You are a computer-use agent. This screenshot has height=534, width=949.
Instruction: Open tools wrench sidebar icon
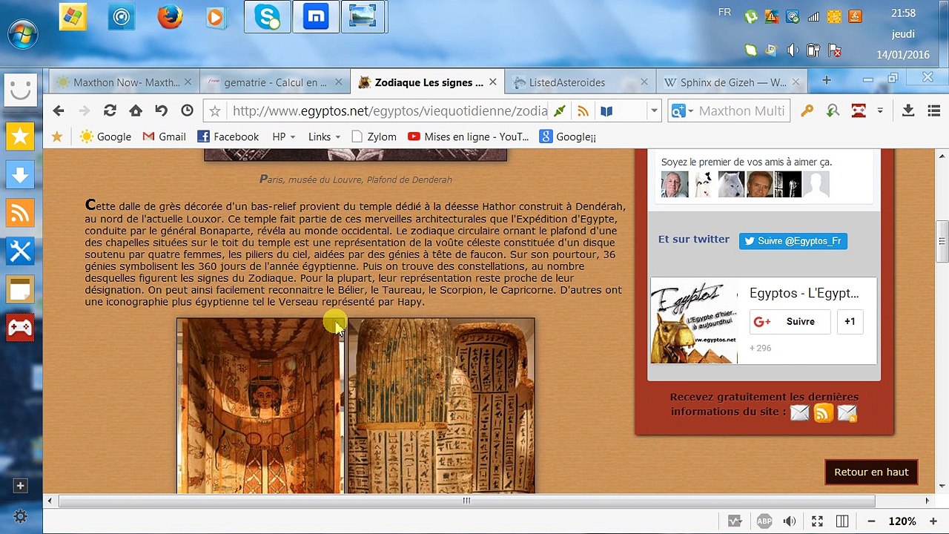point(20,251)
